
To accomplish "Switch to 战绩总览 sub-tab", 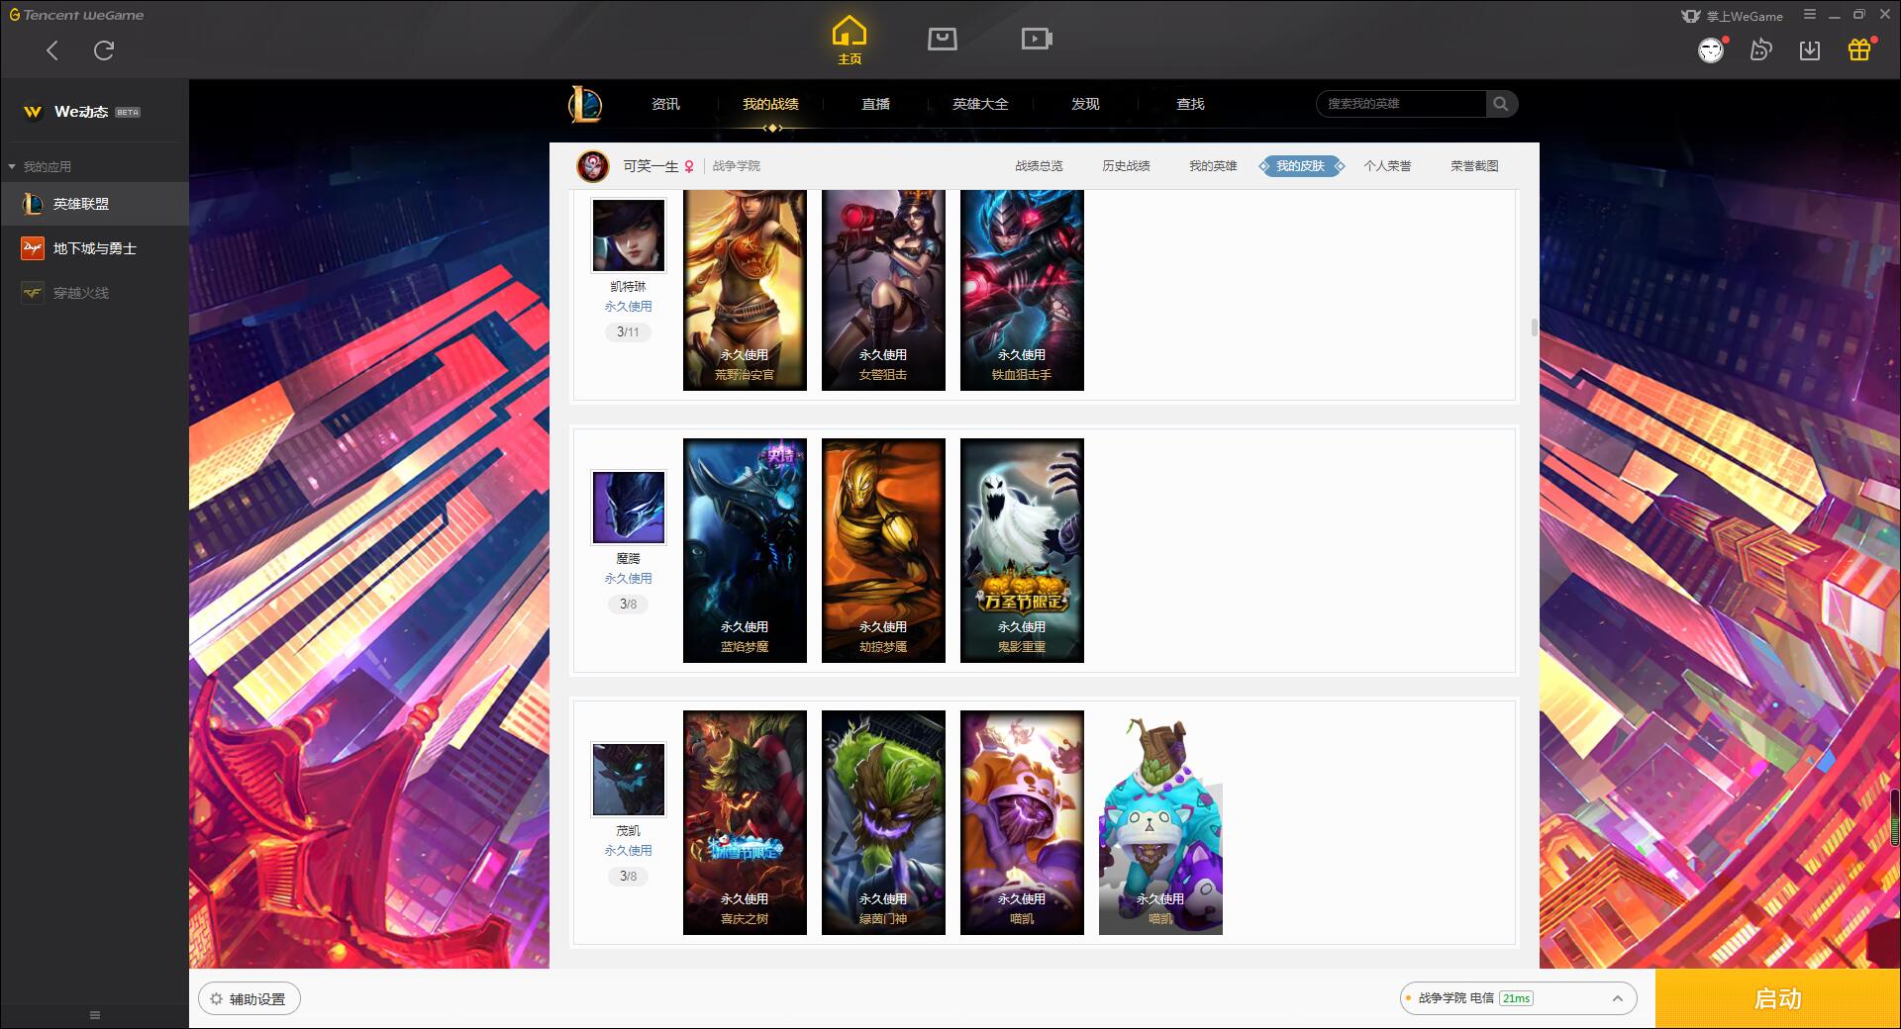I will coord(1039,166).
